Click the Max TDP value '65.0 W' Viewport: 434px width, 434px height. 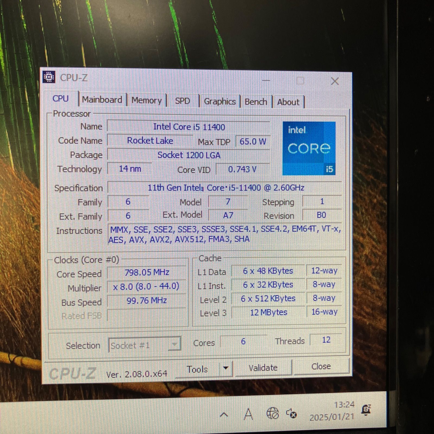[253, 142]
